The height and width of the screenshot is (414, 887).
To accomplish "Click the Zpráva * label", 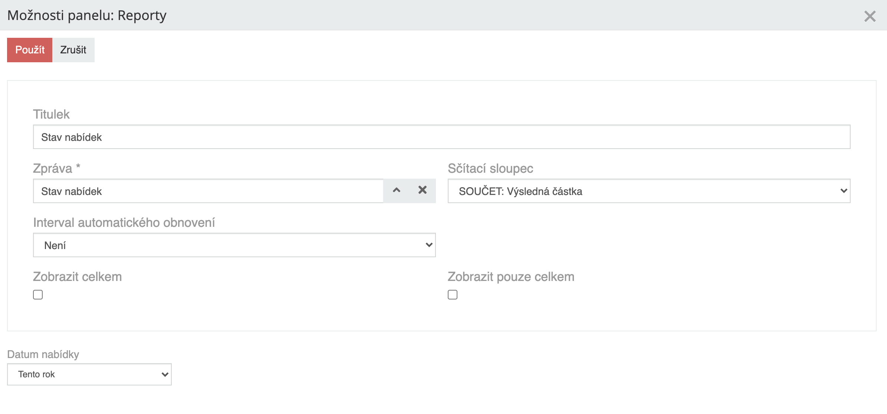I will [x=57, y=169].
